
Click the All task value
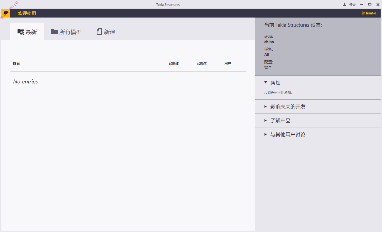tap(267, 55)
